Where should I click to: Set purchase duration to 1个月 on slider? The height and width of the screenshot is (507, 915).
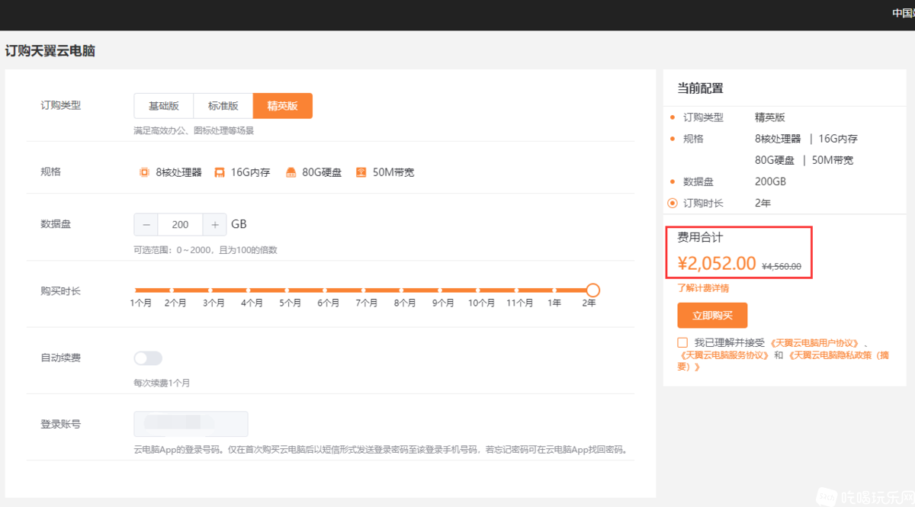[136, 290]
